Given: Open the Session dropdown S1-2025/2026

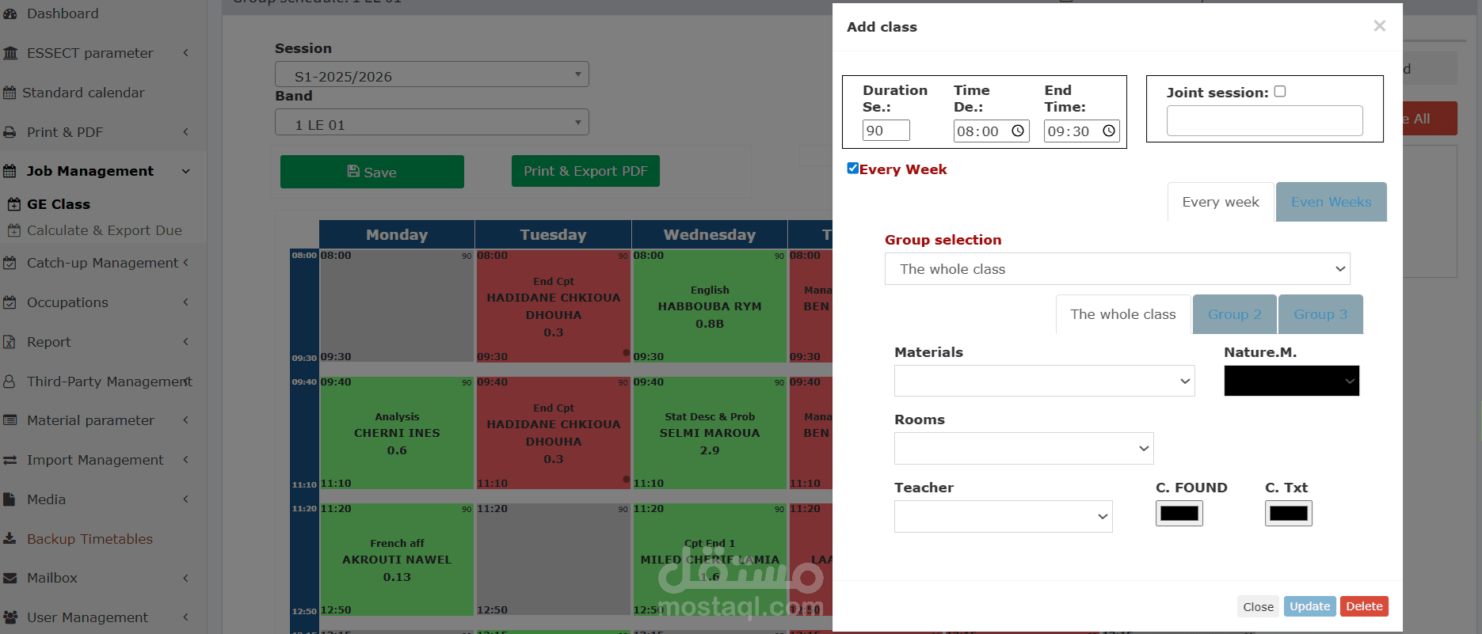Looking at the screenshot, I should 432,74.
